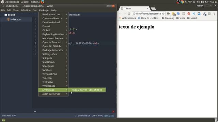Change the HTML grammar selector
The height and width of the screenshot is (122, 218).
pyautogui.click(x=100, y=116)
